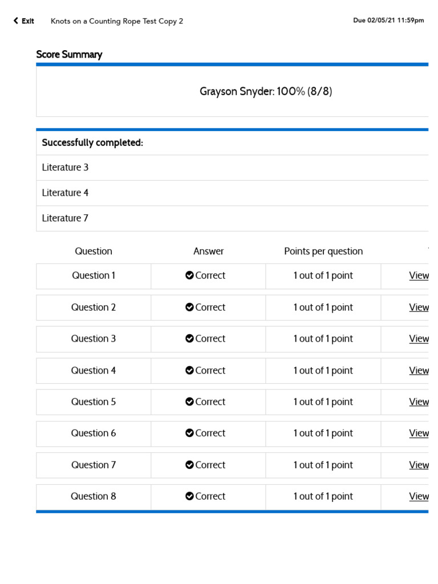Open View link for Question 1
The height and width of the screenshot is (584, 438).
click(419, 275)
